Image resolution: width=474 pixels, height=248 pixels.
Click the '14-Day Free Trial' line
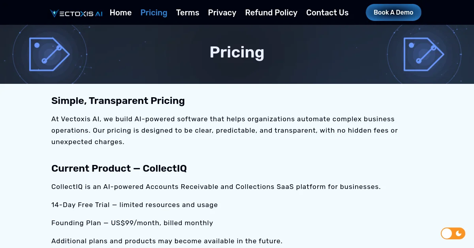click(x=135, y=205)
